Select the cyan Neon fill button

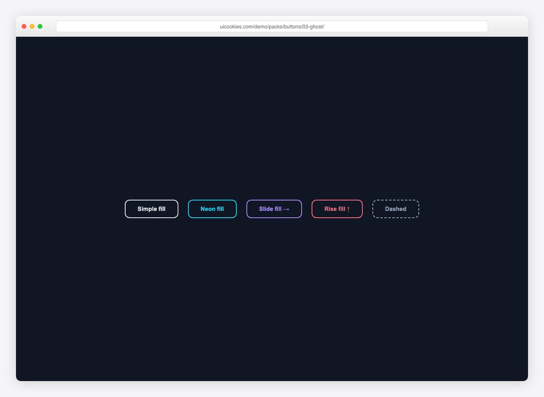pos(212,209)
